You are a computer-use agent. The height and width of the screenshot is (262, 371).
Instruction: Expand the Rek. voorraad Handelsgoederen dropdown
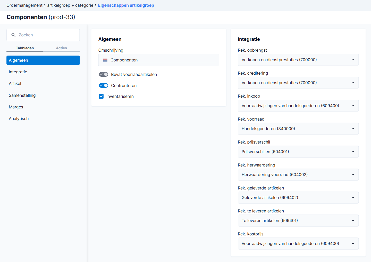(298, 129)
